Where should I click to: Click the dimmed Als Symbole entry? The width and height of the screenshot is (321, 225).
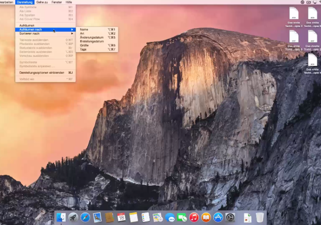coord(45,7)
